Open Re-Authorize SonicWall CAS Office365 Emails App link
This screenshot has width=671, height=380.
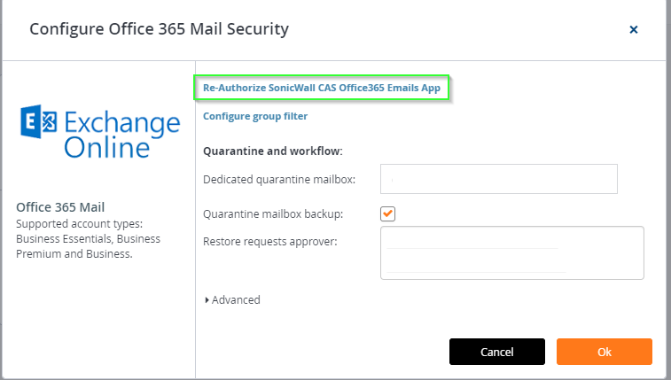tap(322, 88)
